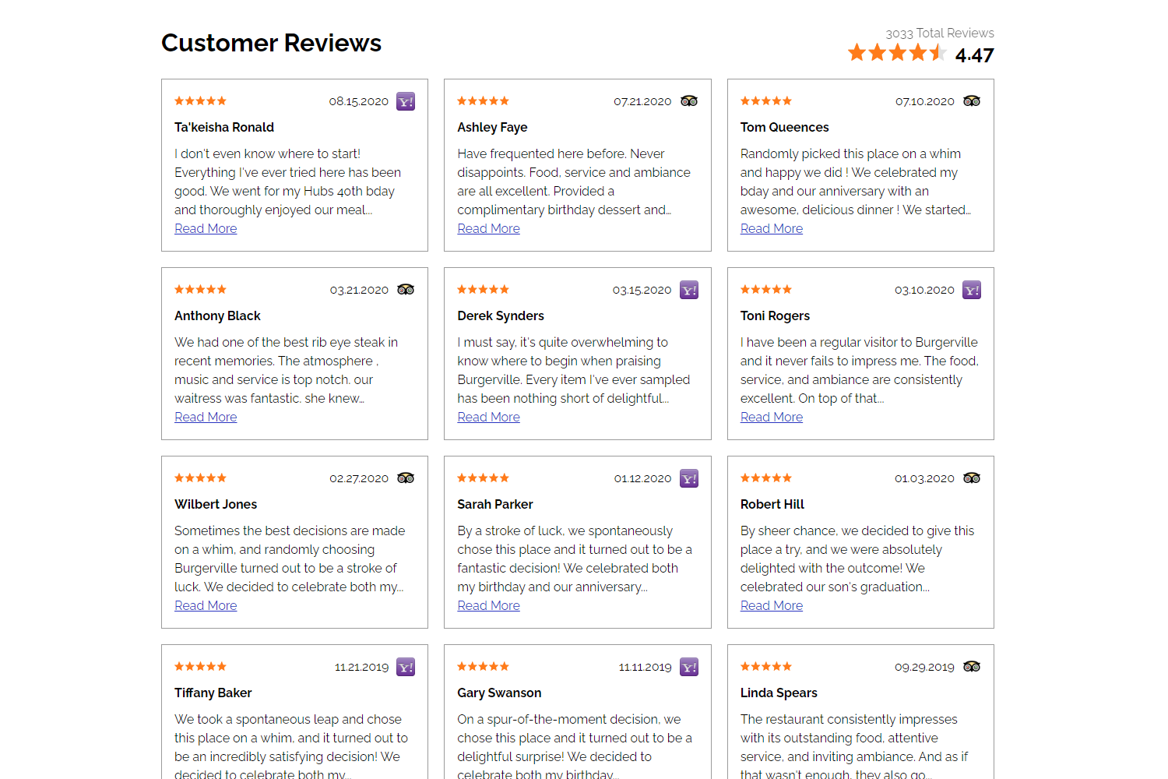The width and height of the screenshot is (1168, 779).
Task: Click TripAdvisor icon on Wilbert Jones' review
Action: tap(406, 478)
